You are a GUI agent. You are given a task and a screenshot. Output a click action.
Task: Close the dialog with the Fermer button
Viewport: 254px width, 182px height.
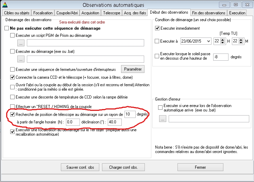200,167
